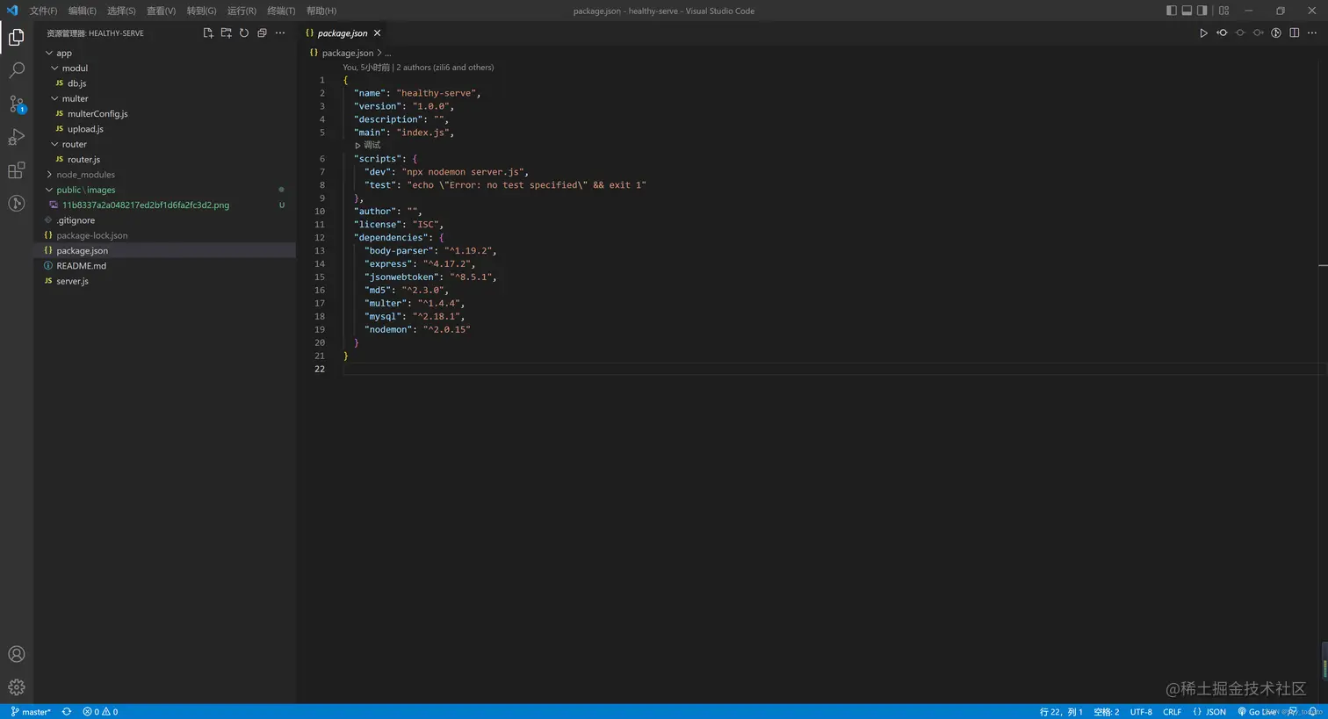
Task: Select the package.json editor tab
Action: pos(343,33)
